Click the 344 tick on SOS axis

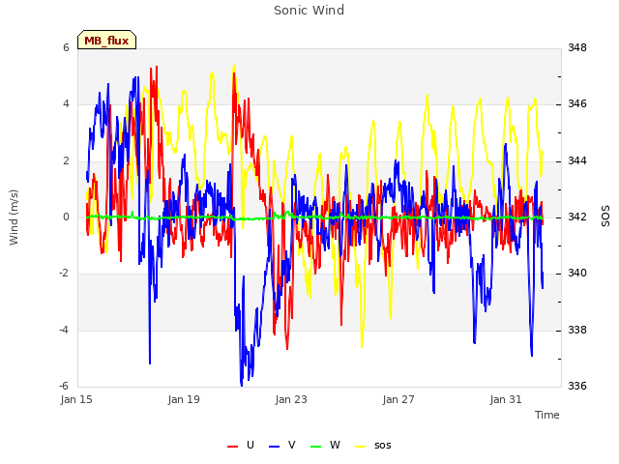(x=577, y=161)
